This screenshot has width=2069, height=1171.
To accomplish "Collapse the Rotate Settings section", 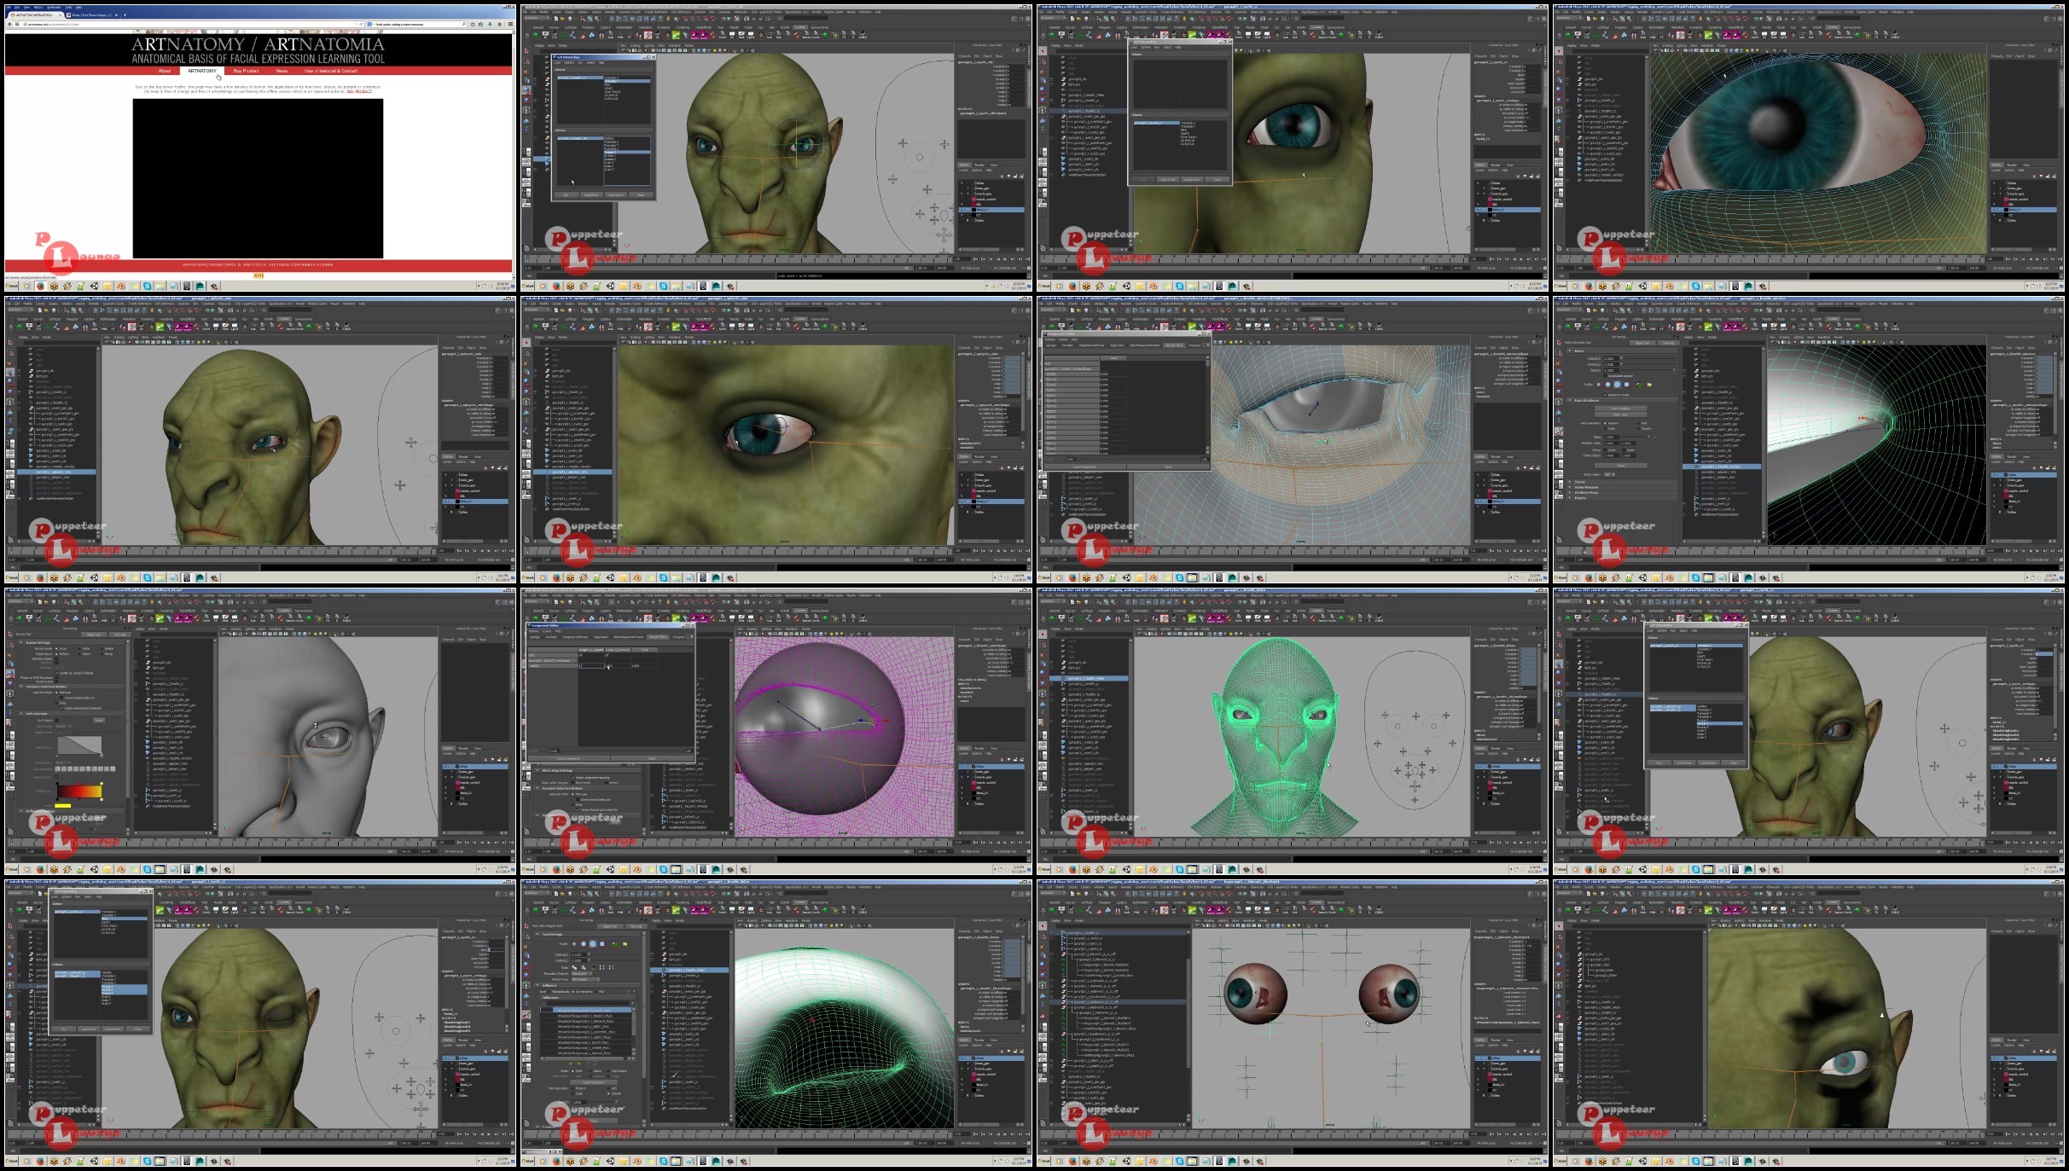I will click(x=21, y=642).
